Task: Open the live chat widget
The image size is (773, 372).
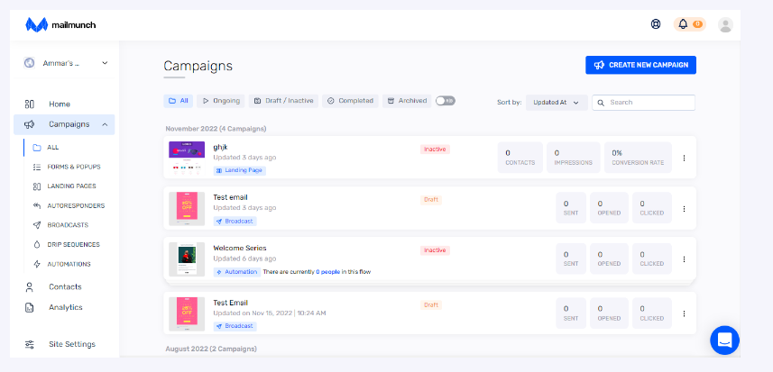Action: tap(724, 340)
